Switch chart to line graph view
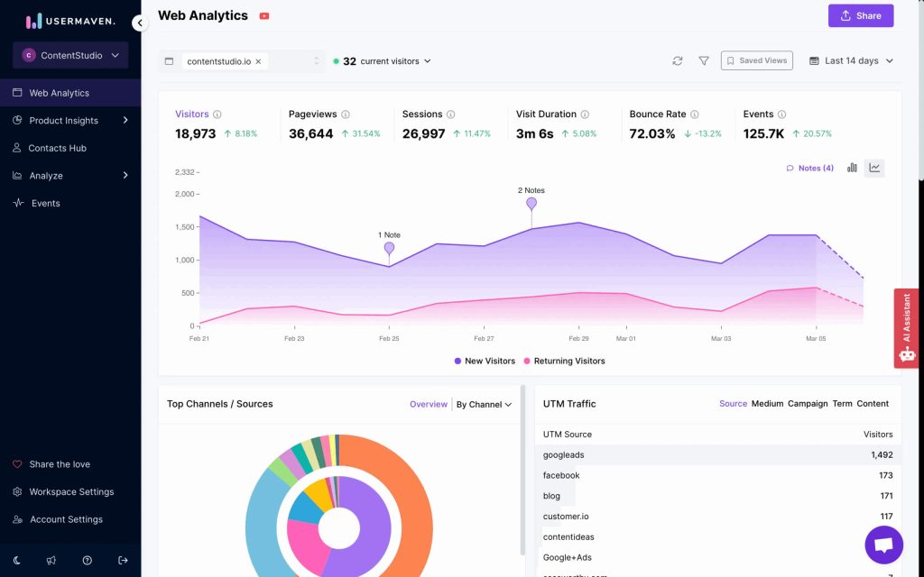 (874, 168)
